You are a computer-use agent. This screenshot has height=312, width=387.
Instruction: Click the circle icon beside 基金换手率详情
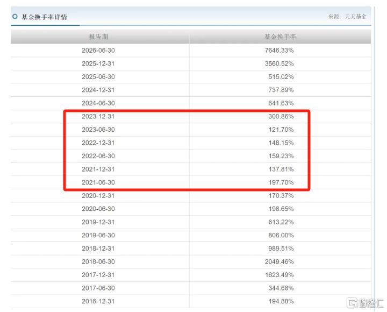click(15, 17)
